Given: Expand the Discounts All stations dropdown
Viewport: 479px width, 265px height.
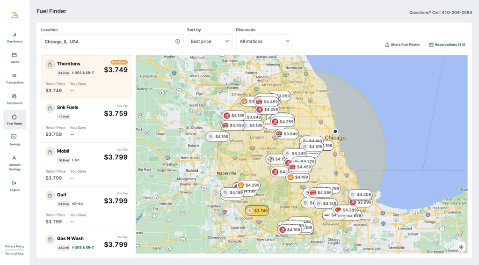Looking at the screenshot, I should 264,41.
